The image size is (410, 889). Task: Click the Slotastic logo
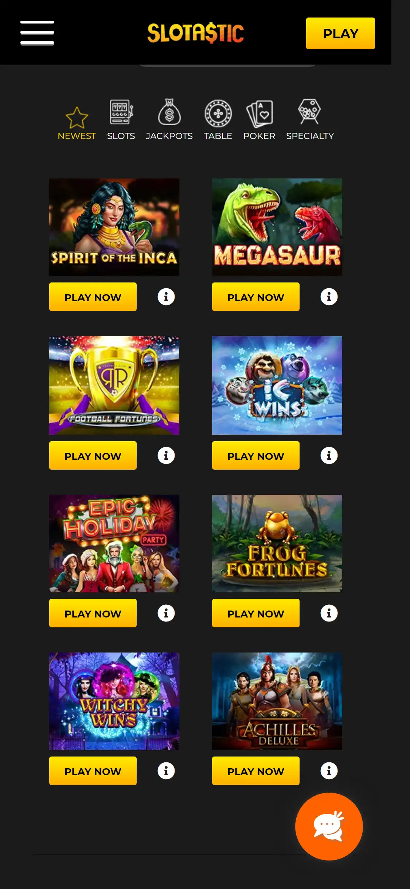pyautogui.click(x=196, y=33)
